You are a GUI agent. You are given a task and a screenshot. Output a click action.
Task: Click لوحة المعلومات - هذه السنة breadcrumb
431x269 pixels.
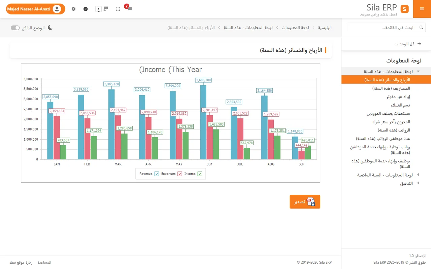(x=248, y=28)
